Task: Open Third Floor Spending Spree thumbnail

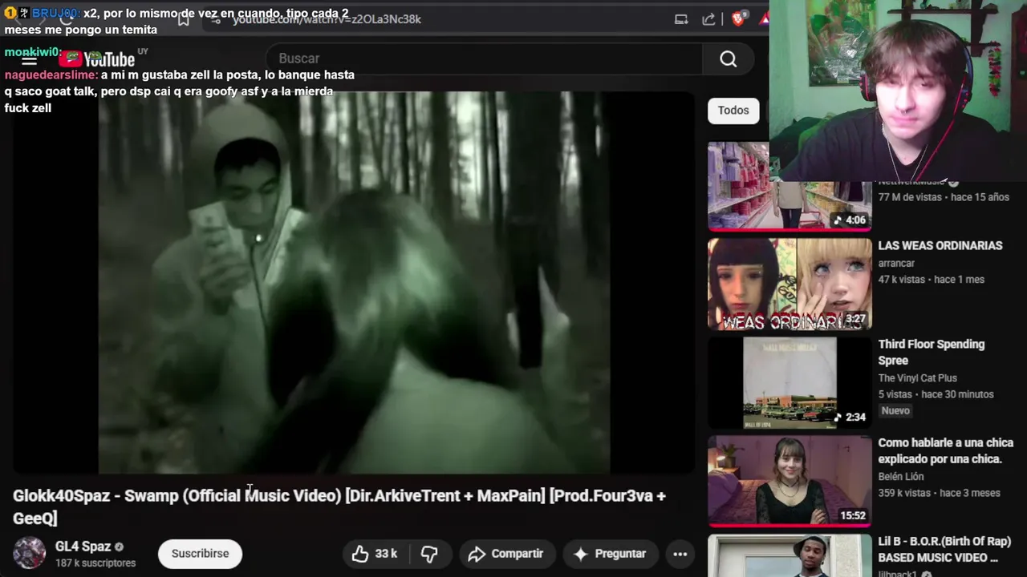Action: 790,383
